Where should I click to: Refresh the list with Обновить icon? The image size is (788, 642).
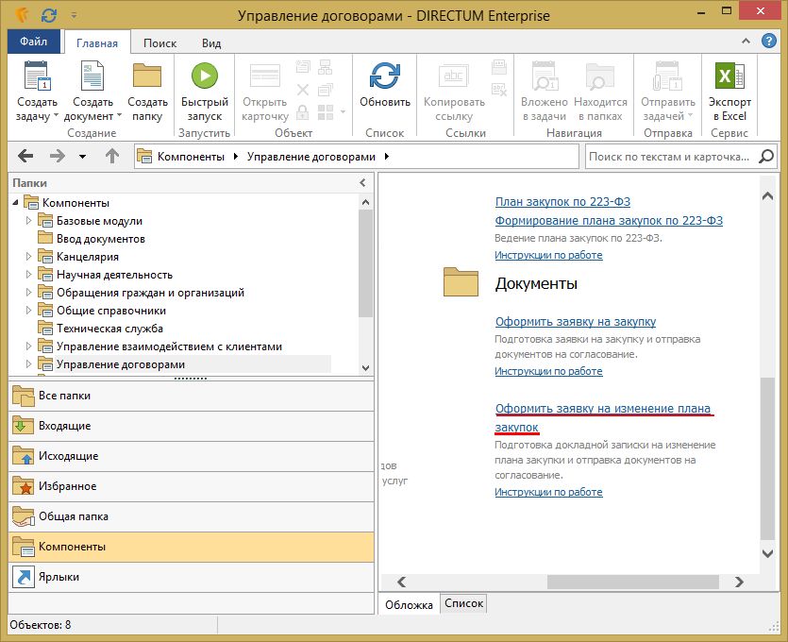(385, 77)
